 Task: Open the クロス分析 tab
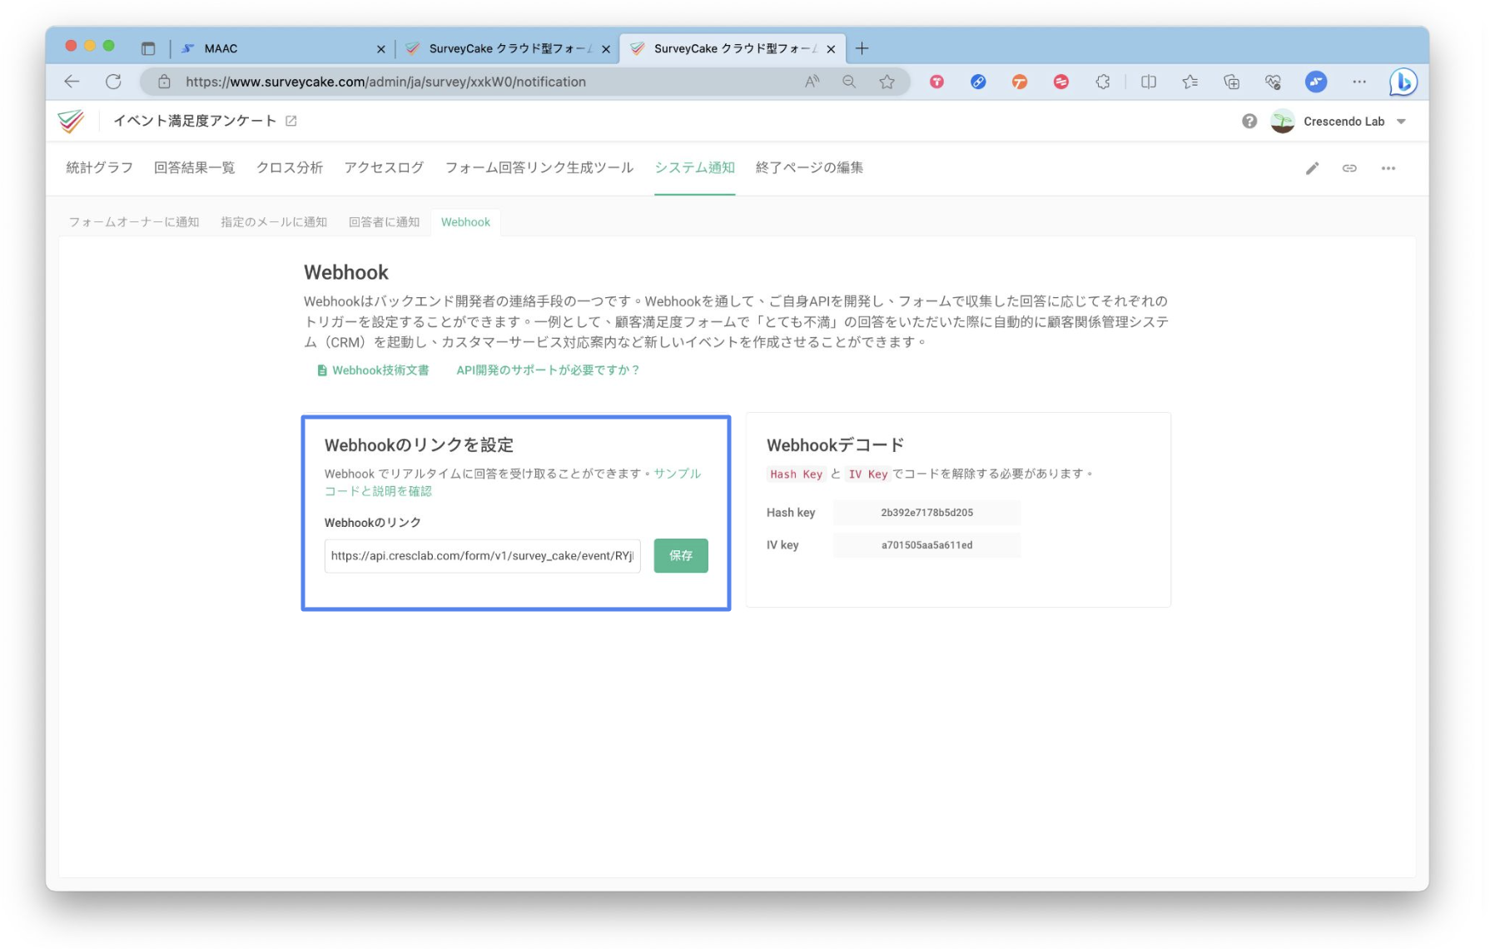click(x=290, y=167)
